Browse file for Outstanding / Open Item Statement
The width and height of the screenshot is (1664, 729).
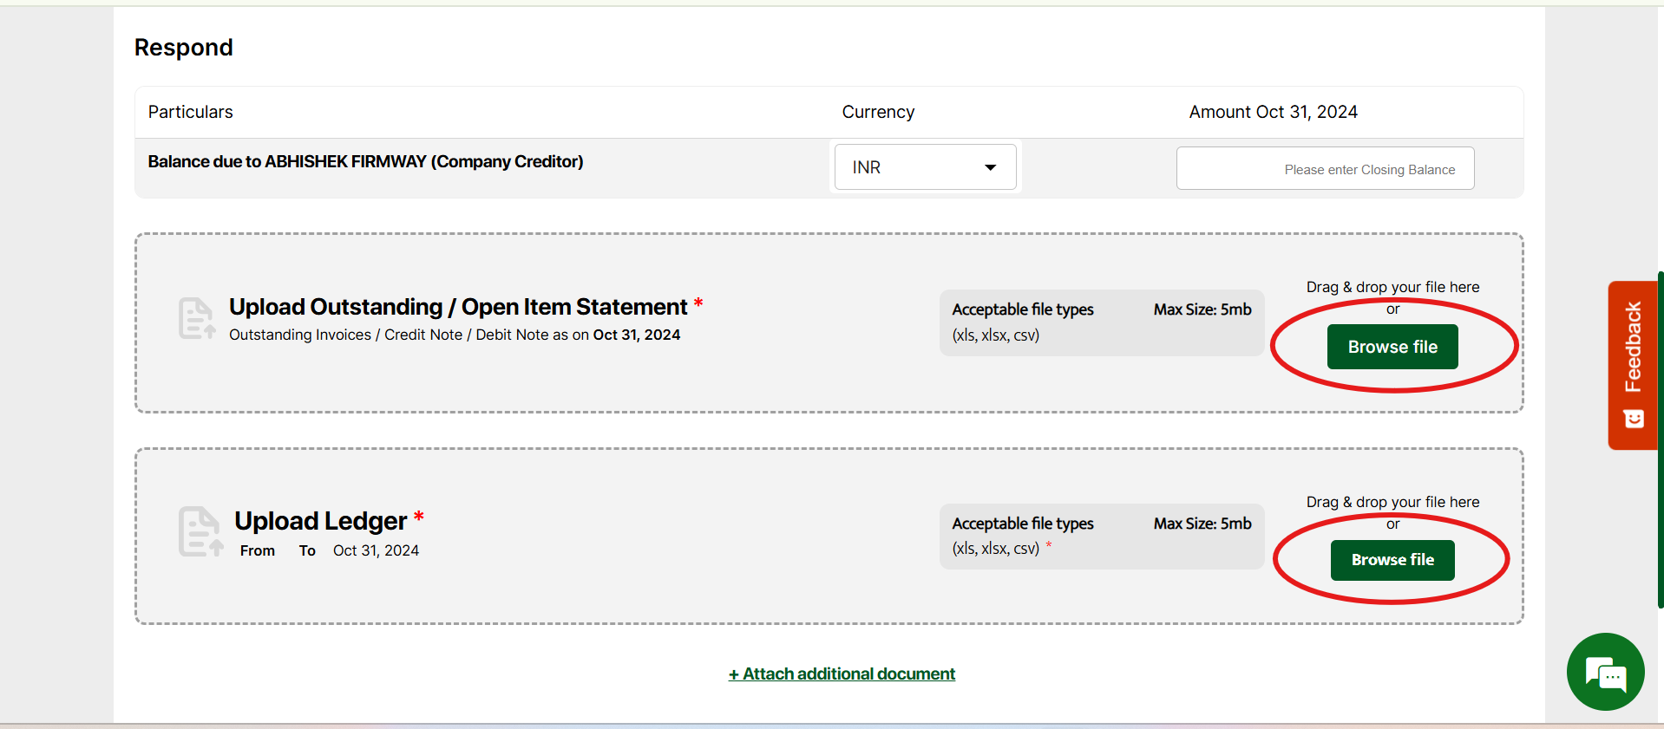pyautogui.click(x=1392, y=347)
